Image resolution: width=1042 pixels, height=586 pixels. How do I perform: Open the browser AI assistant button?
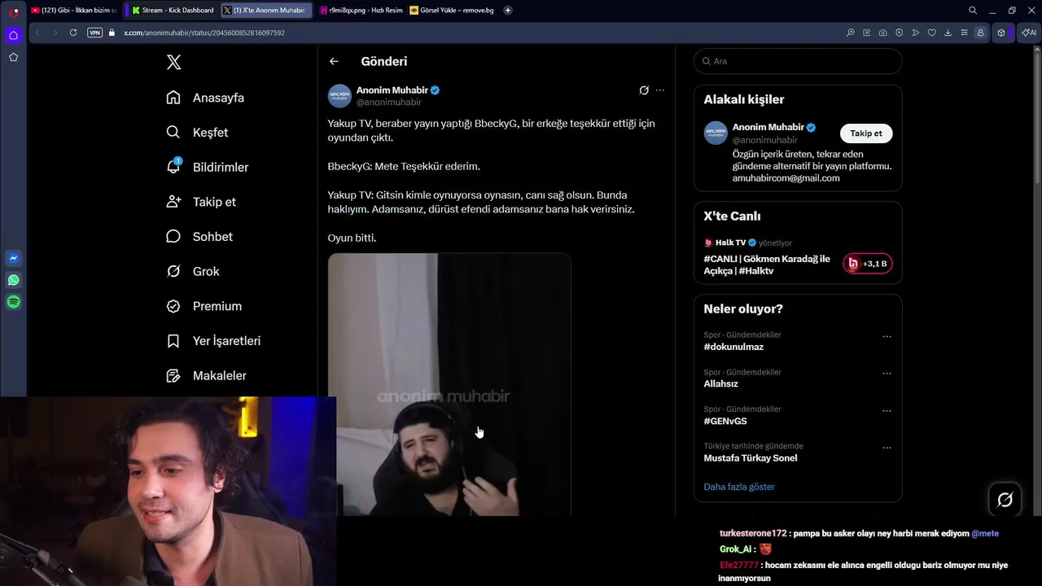point(1029,33)
